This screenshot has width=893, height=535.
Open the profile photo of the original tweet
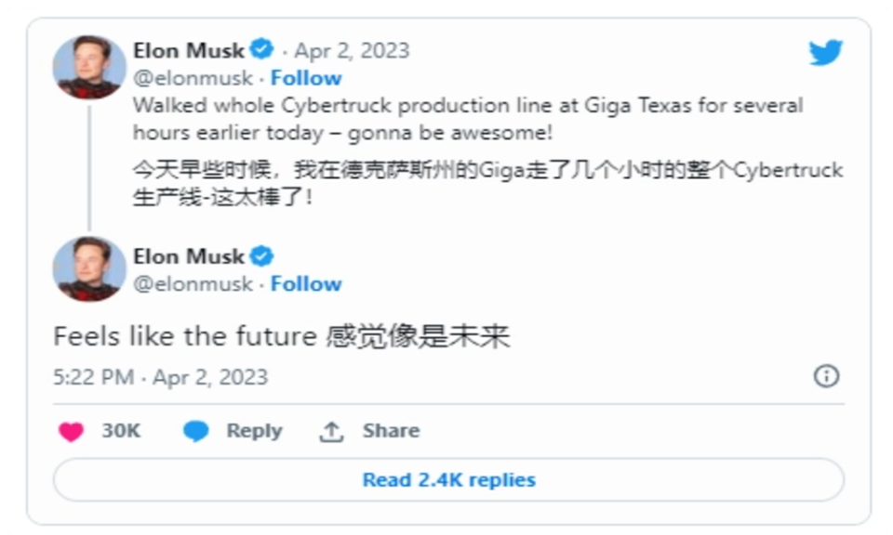[x=89, y=67]
